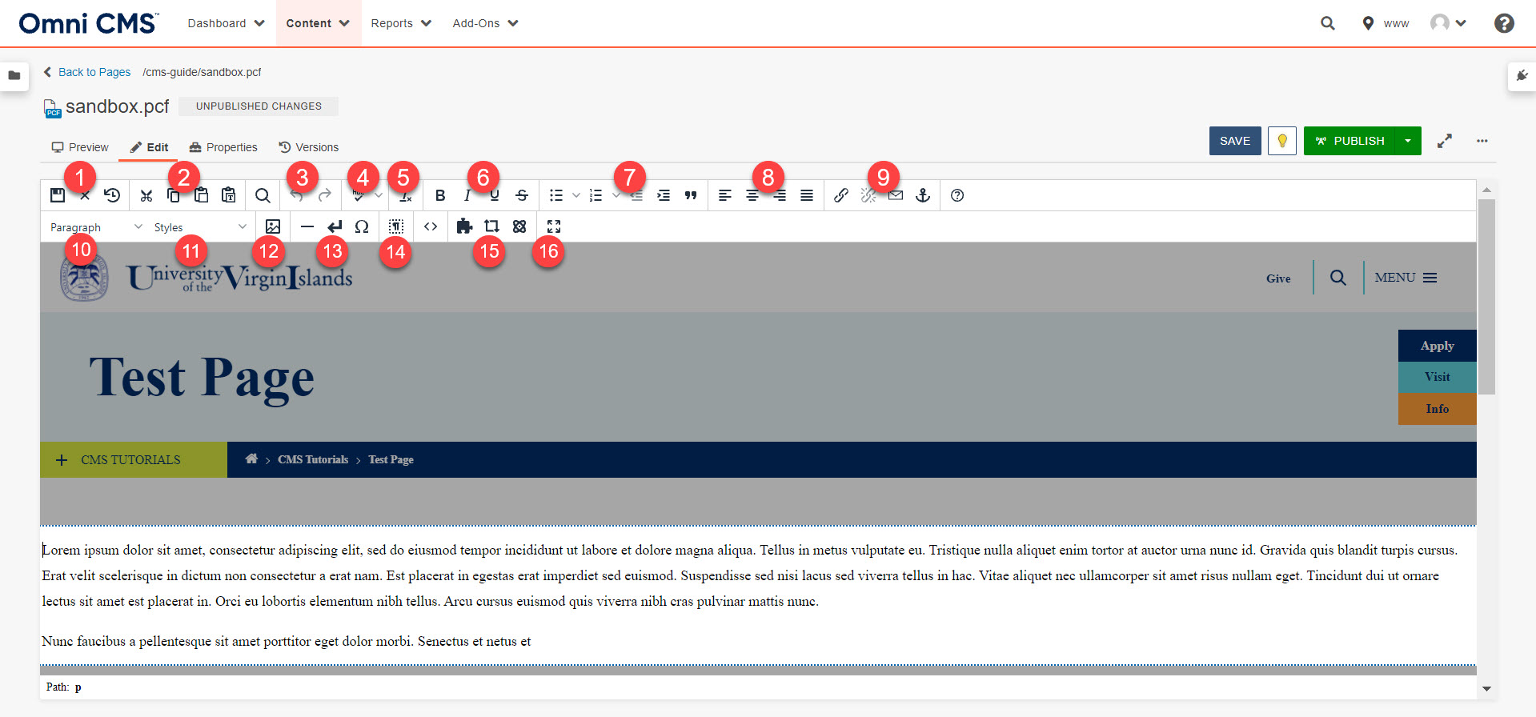Open Find and Replace magnifier in toolbar
1536x717 pixels.
[263, 195]
